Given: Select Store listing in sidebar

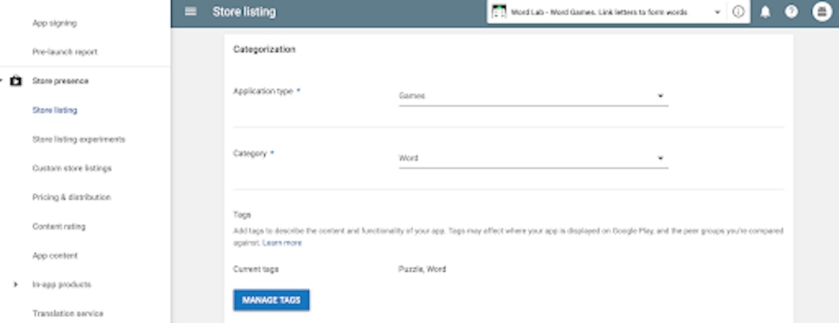Looking at the screenshot, I should (x=55, y=110).
